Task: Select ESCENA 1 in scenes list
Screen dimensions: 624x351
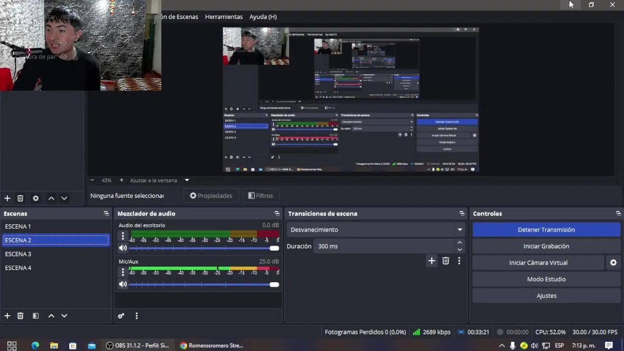Action: tap(56, 226)
